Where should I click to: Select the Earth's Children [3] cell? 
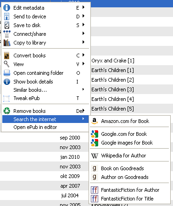(x=112, y=89)
